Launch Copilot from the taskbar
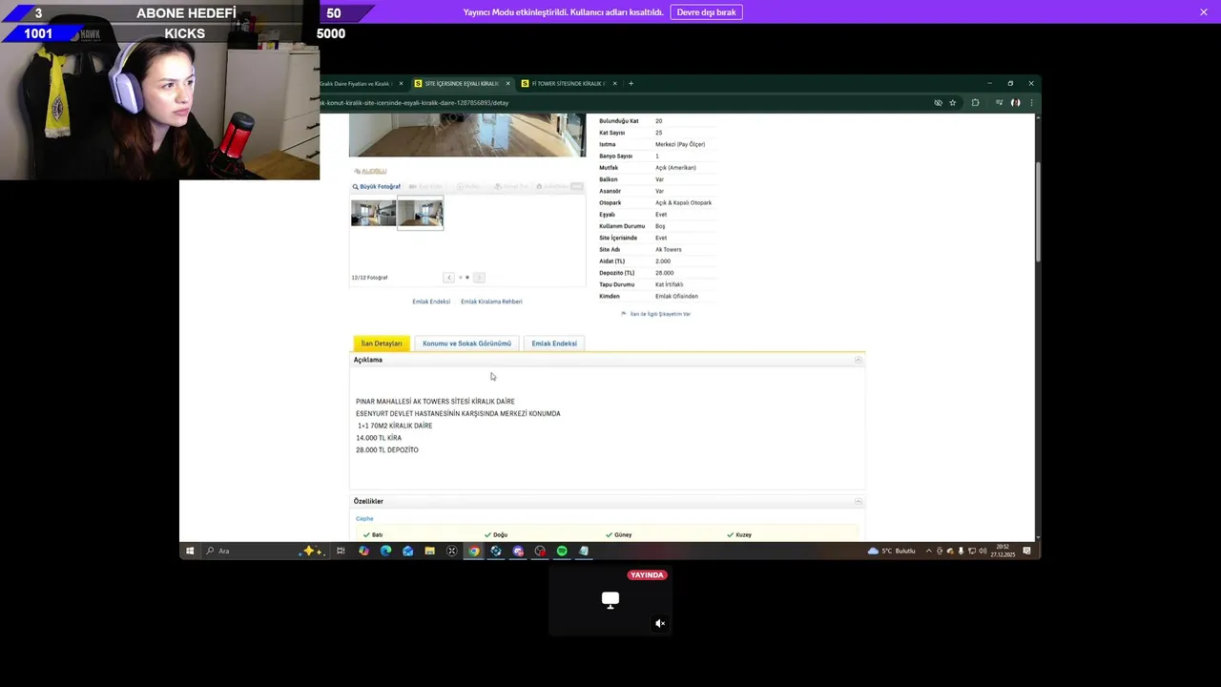 pos(363,551)
